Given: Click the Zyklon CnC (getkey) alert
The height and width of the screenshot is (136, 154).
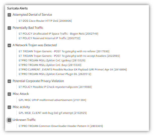Looking at the screenshot, I should pyautogui.click(x=52, y=60).
